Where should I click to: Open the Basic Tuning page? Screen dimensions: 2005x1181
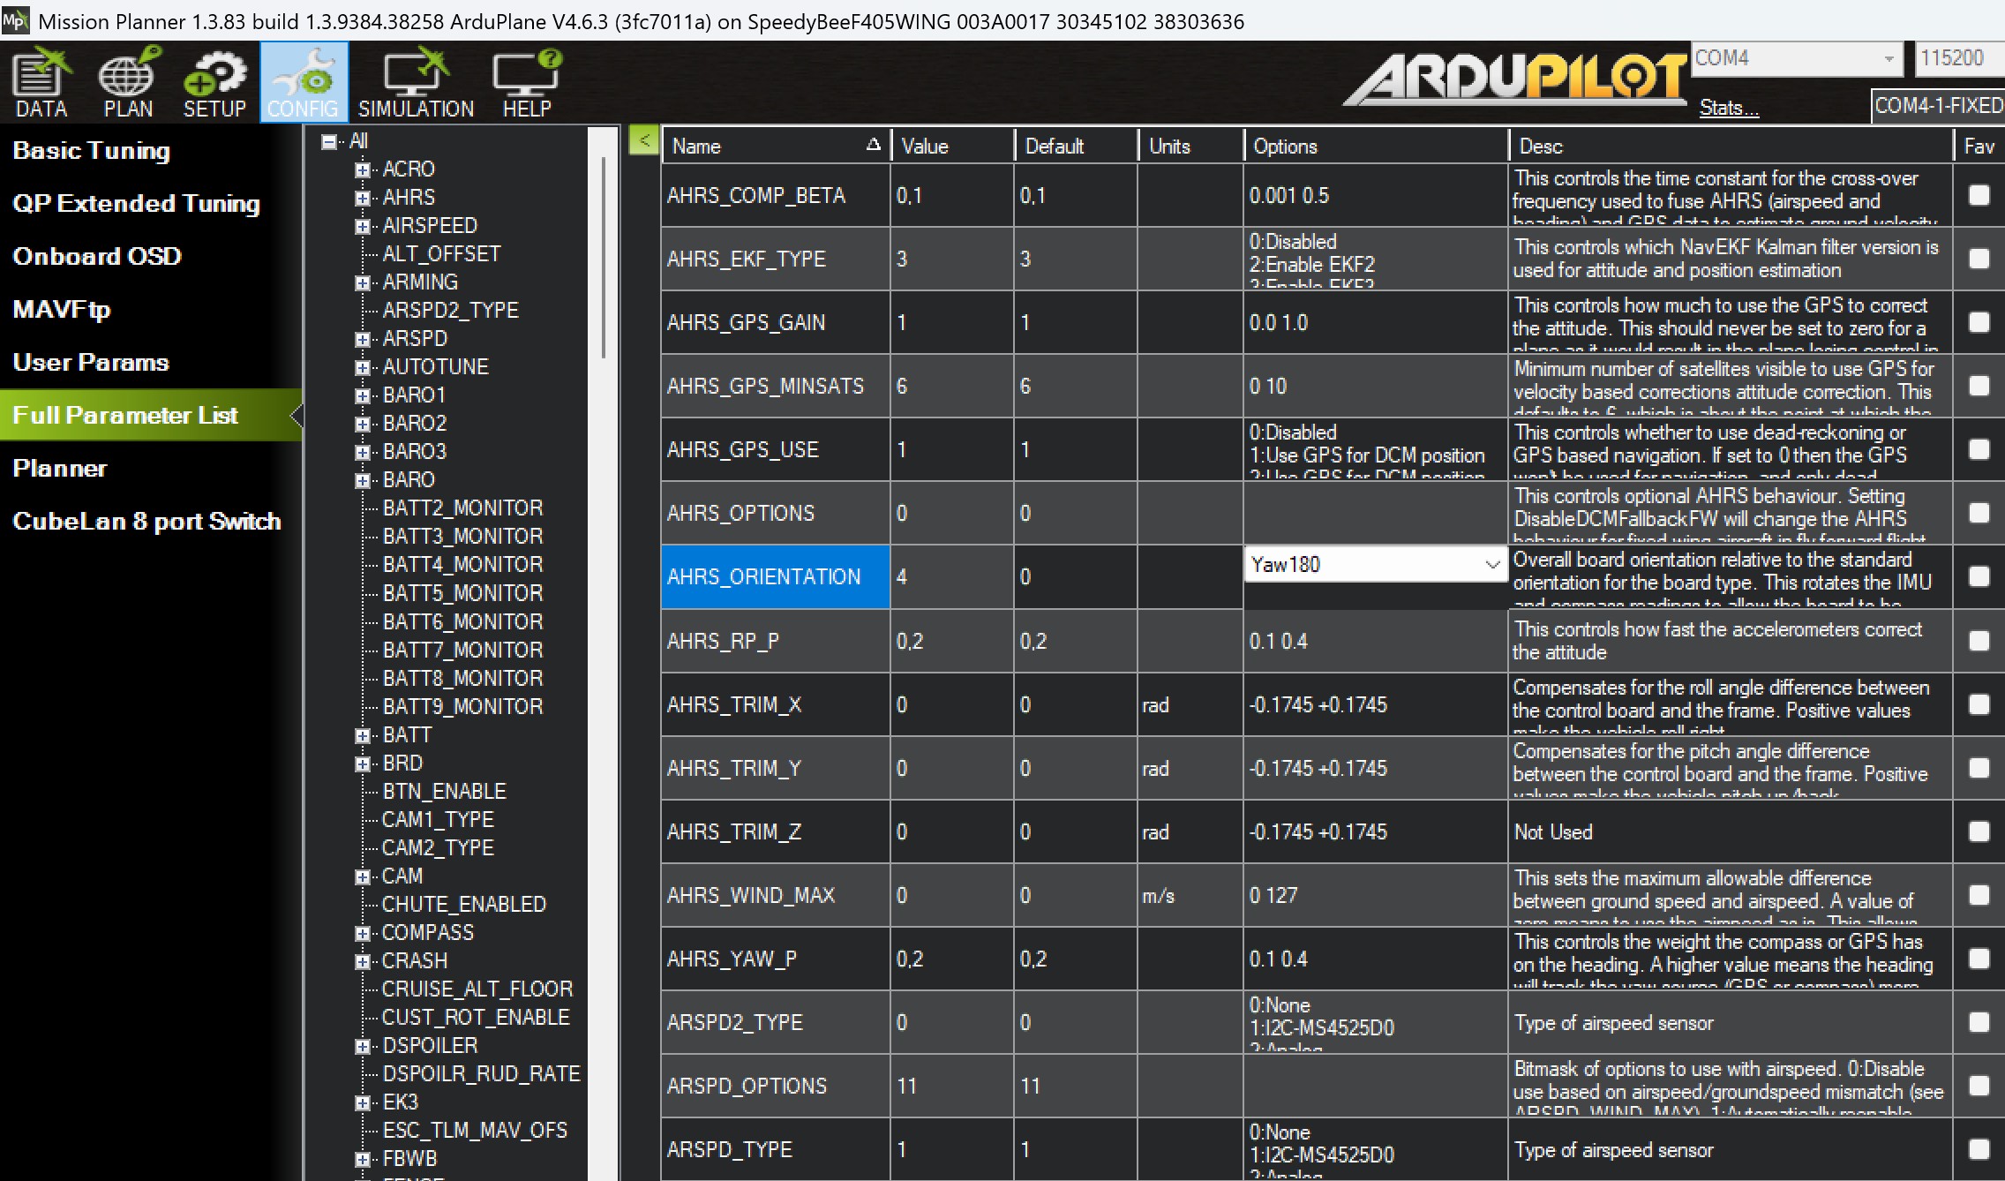click(x=92, y=151)
